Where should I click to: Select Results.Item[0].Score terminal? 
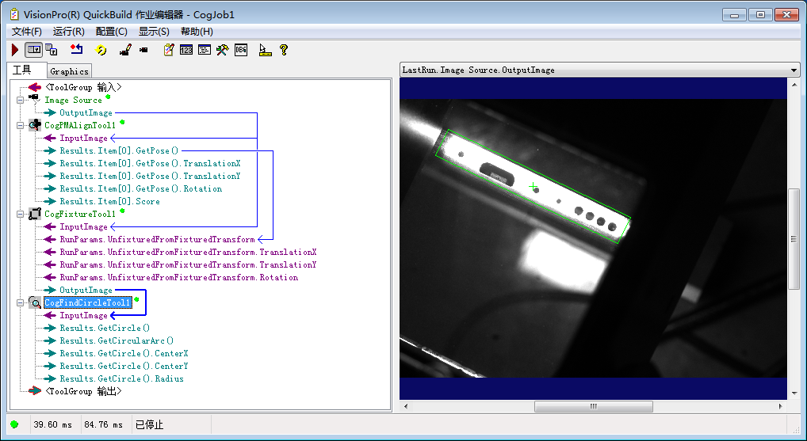pos(109,201)
